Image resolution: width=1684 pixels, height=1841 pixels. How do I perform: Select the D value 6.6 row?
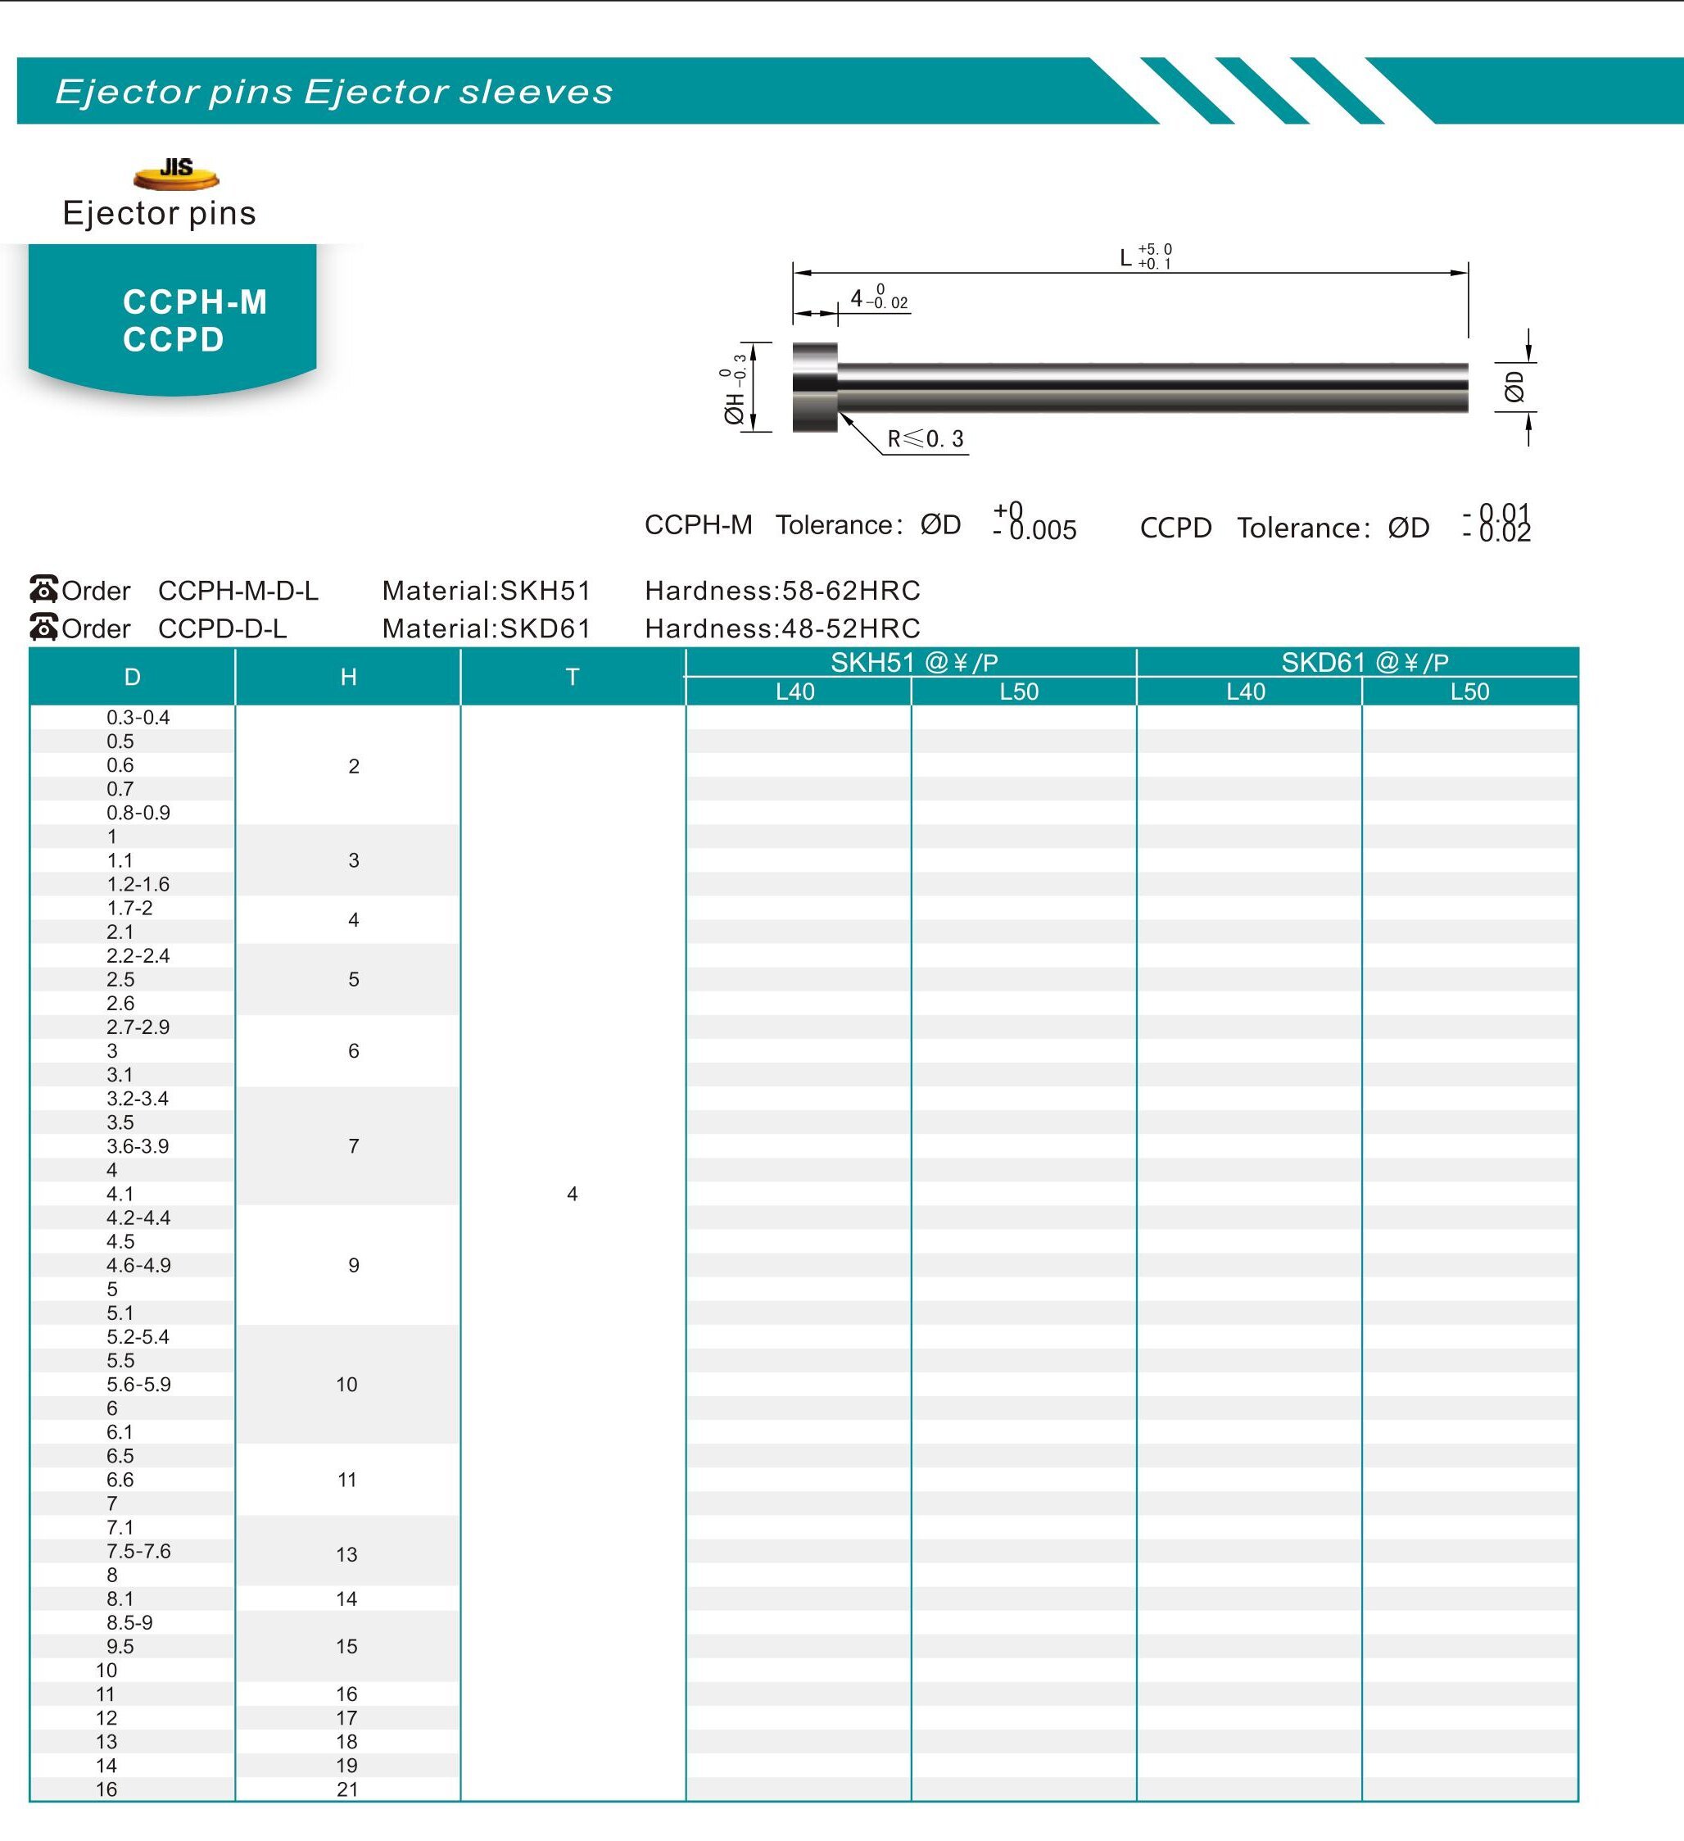(120, 1480)
